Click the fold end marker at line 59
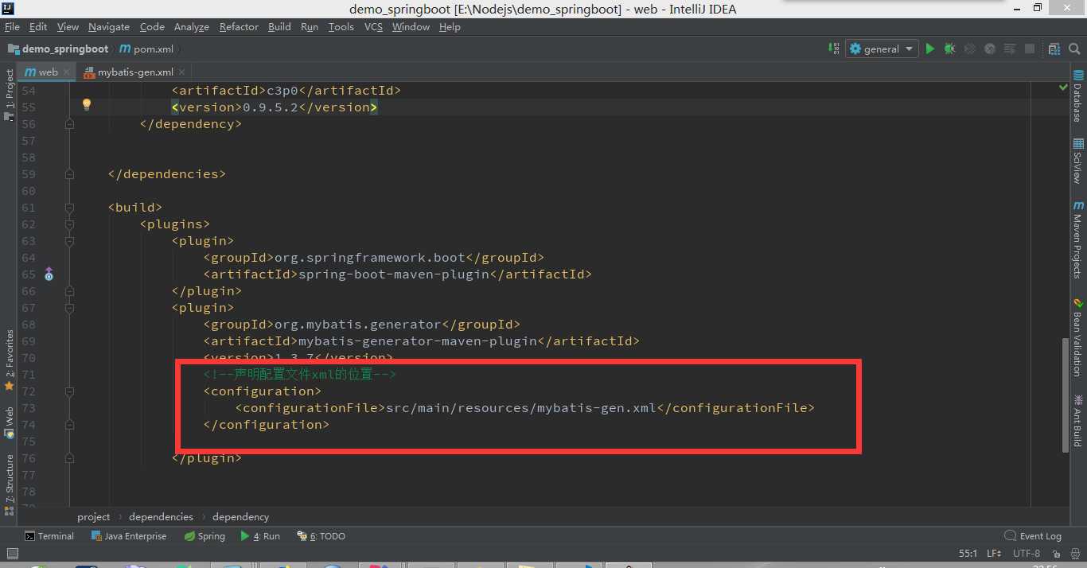 [x=69, y=174]
